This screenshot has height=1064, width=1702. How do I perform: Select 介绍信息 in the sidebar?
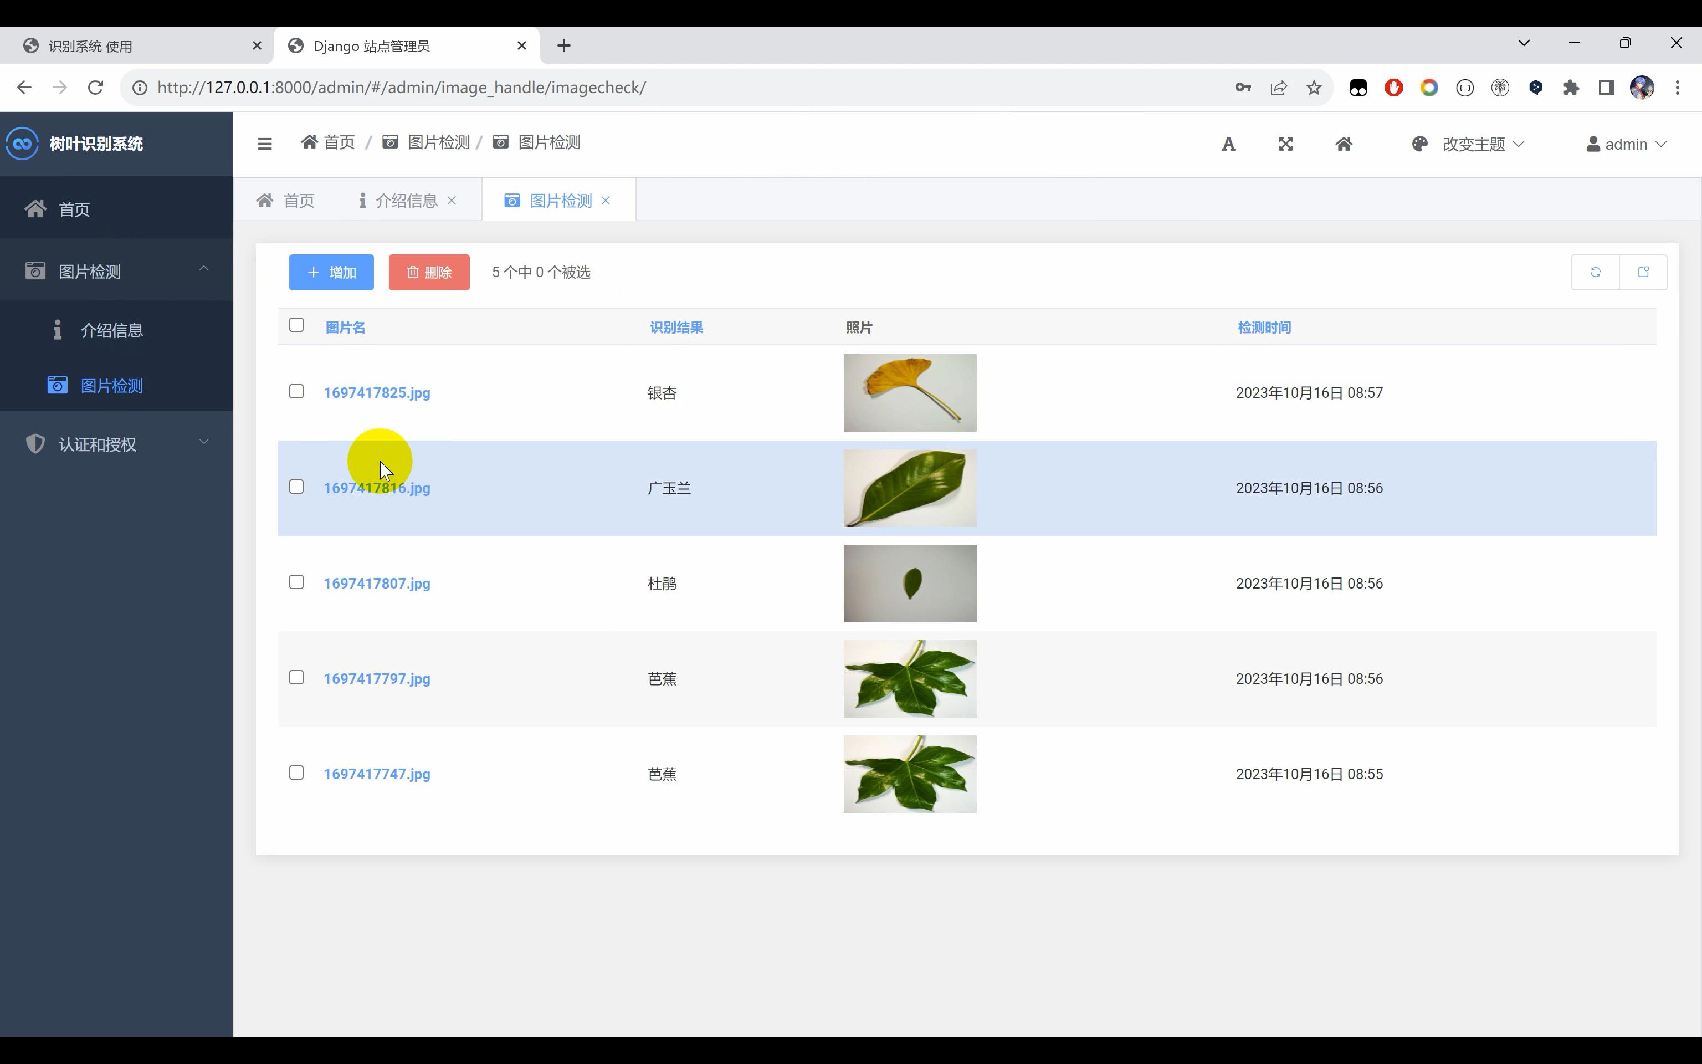click(x=111, y=330)
